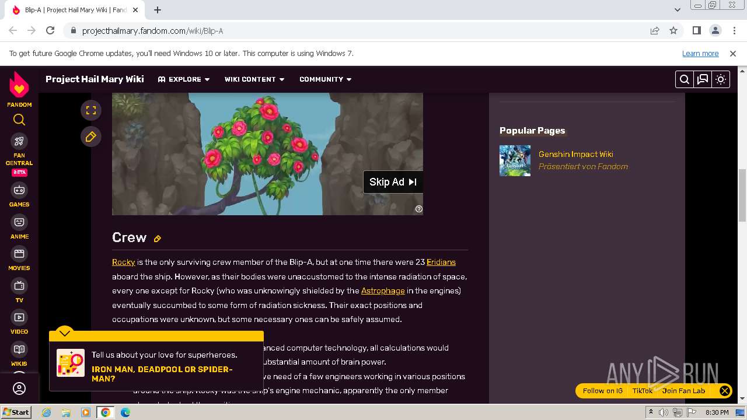Share this page from address bar
The width and height of the screenshot is (747, 420).
[x=655, y=31]
